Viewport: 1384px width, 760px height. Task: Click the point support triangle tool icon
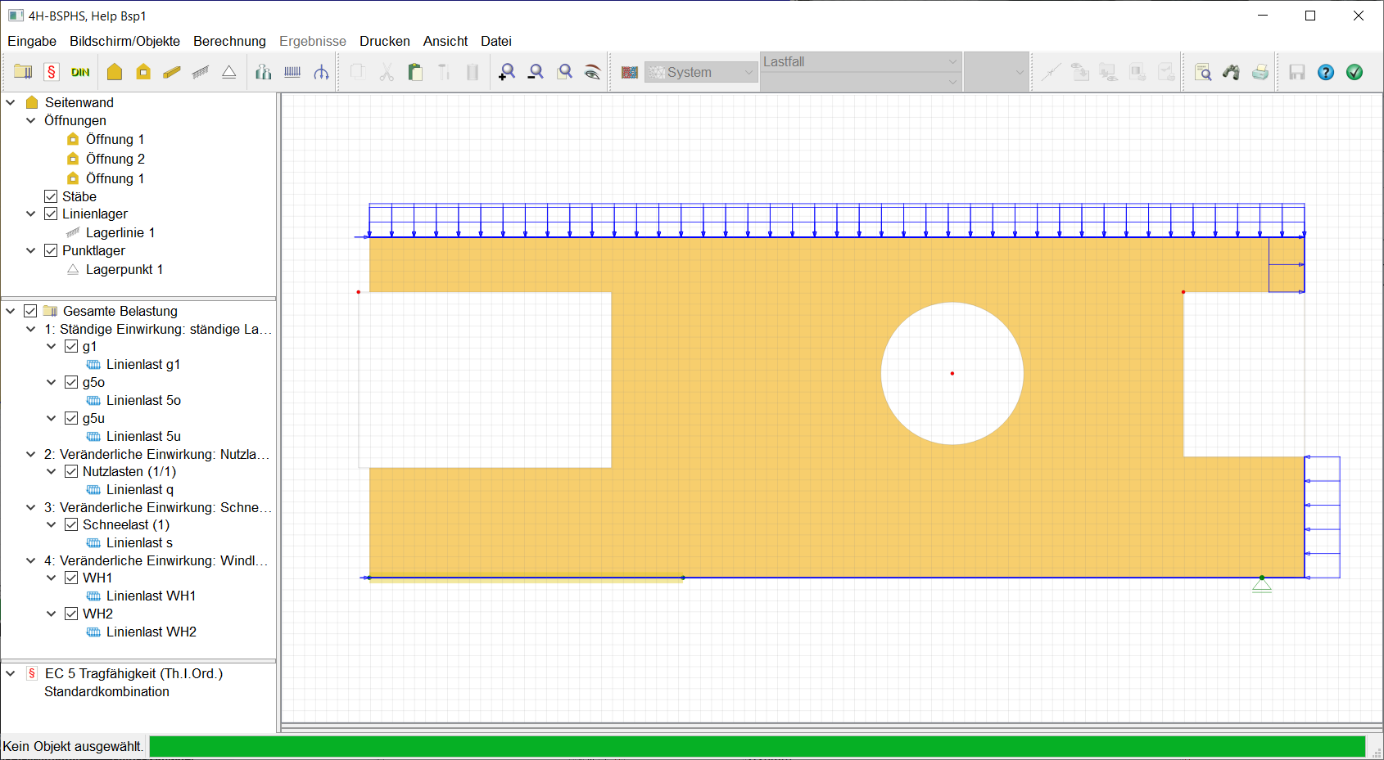pos(229,72)
